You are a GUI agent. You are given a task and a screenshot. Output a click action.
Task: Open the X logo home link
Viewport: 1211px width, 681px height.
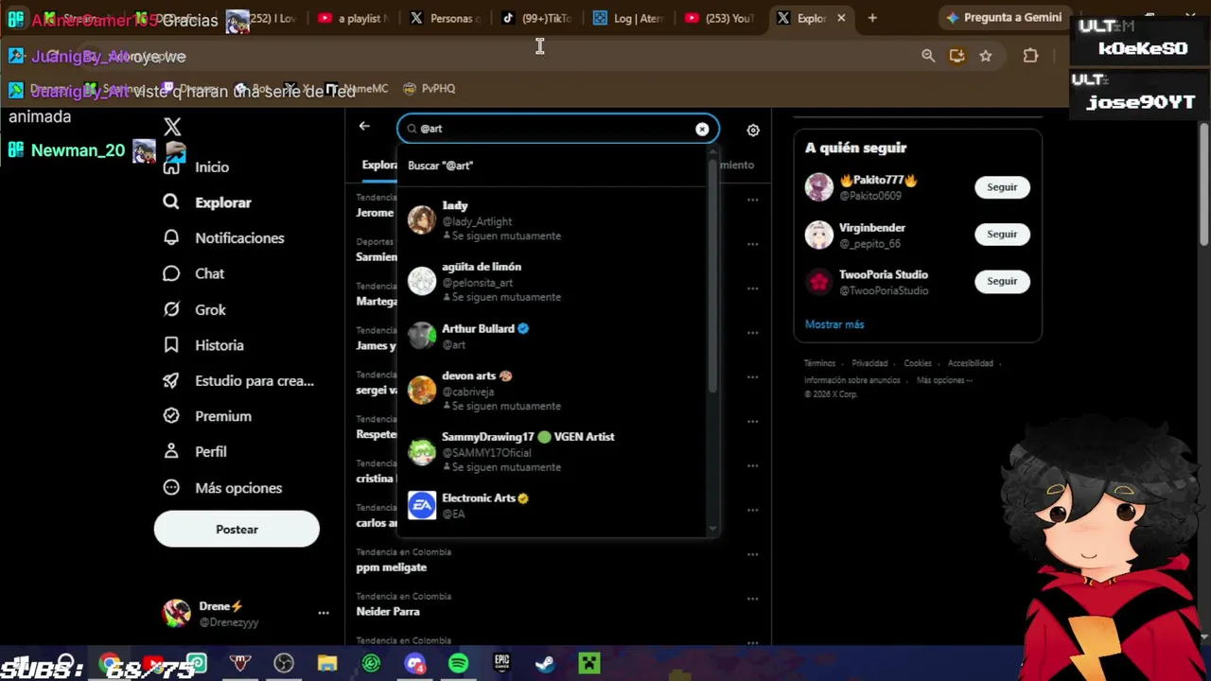[172, 127]
